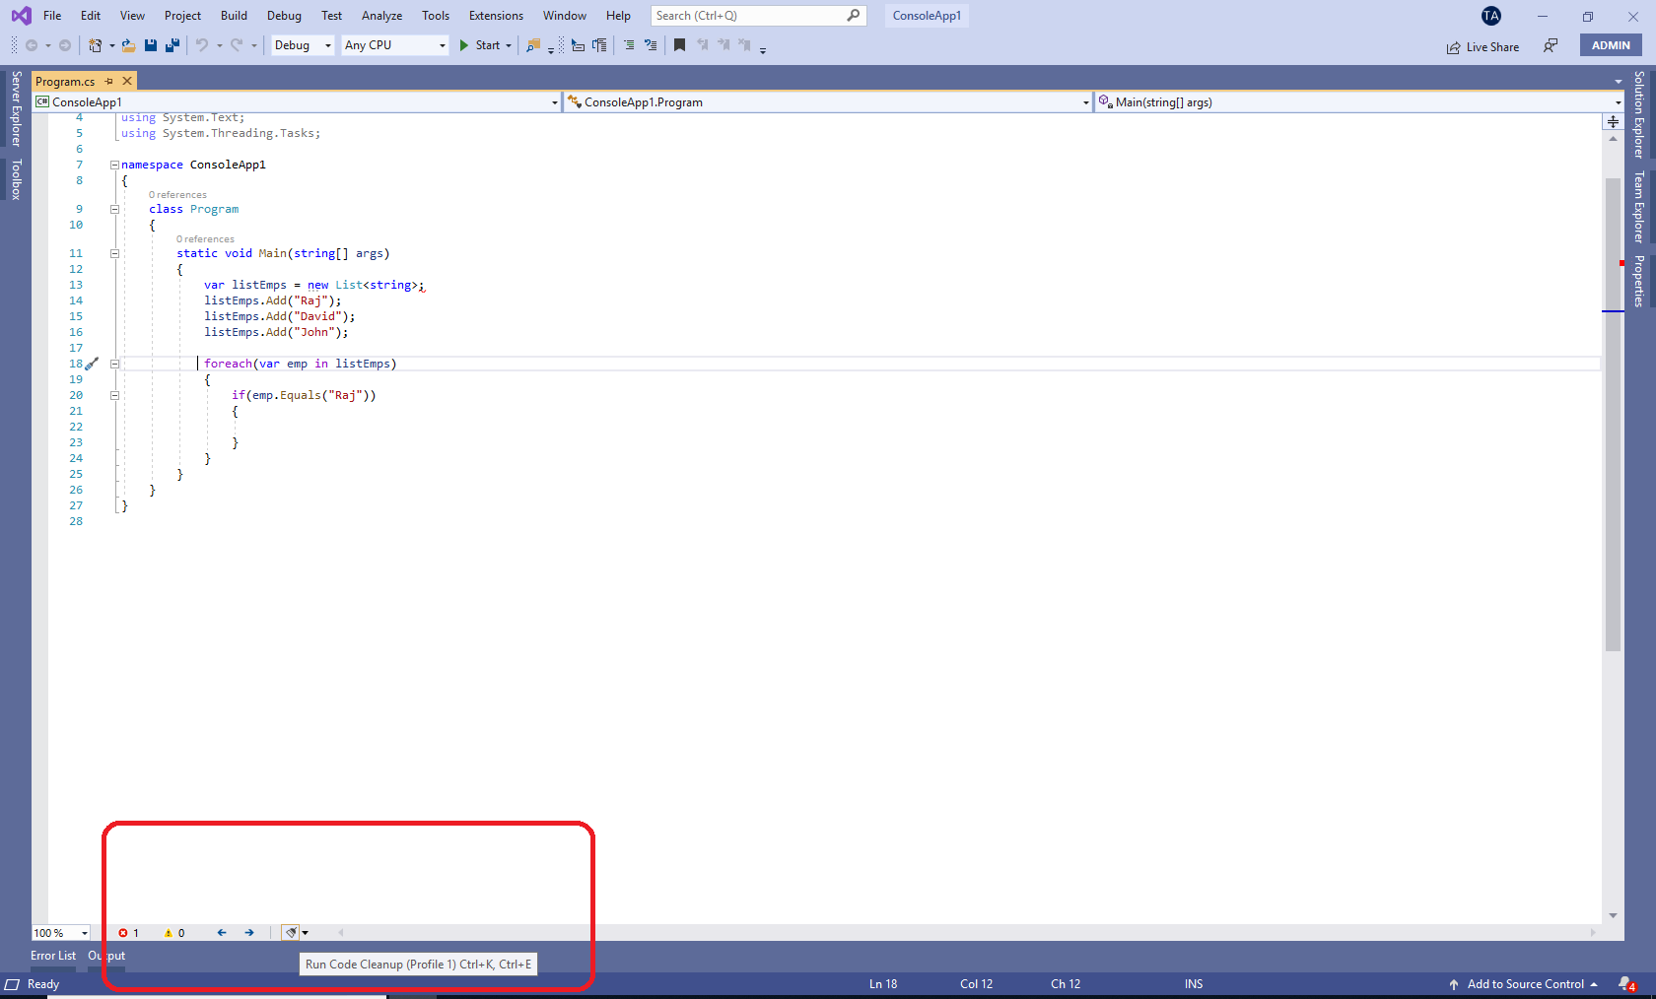The height and width of the screenshot is (999, 1656).
Task: Save Program.cs with the Save icon
Action: 151,45
